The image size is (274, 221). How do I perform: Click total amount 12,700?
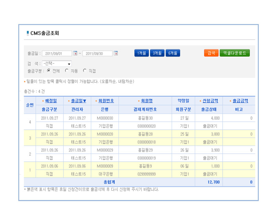coord(213,182)
